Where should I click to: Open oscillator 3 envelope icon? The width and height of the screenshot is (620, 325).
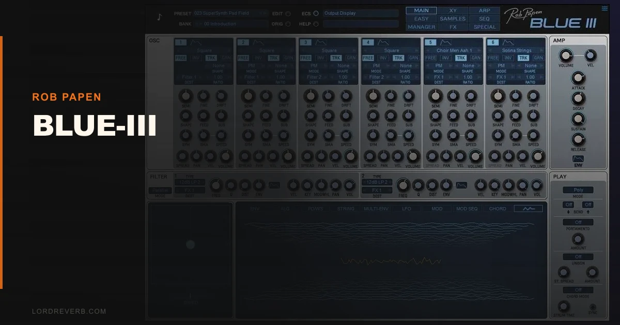(x=320, y=42)
